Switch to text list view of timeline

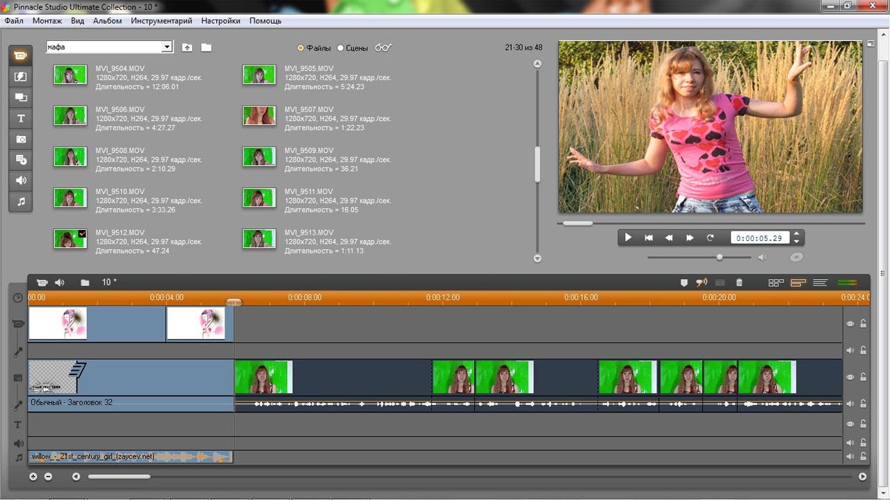click(820, 283)
